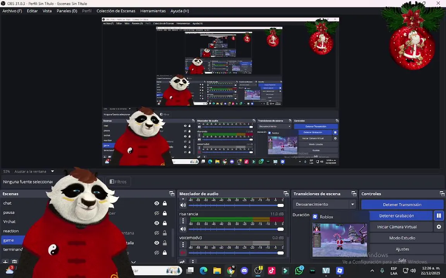Adjust the volume slider above risa rancia
Image resolution: width=446 pixels, height=278 pixels.
tap(236, 205)
